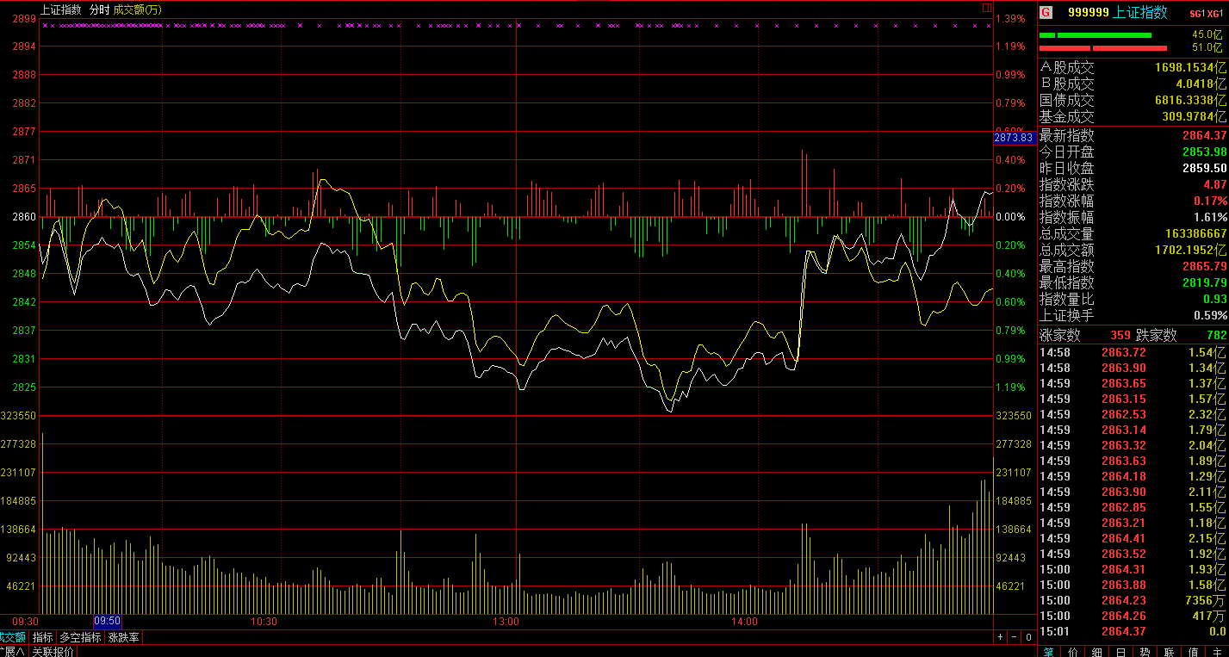Click the 跌家数 count 782
This screenshot has width=1229, height=657.
coord(1216,336)
